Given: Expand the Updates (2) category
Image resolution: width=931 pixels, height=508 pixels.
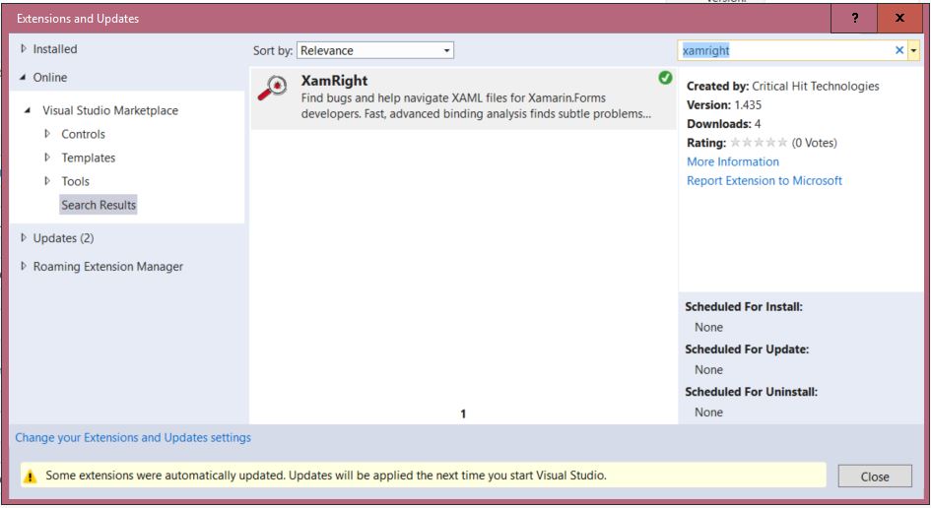Looking at the screenshot, I should pyautogui.click(x=24, y=237).
